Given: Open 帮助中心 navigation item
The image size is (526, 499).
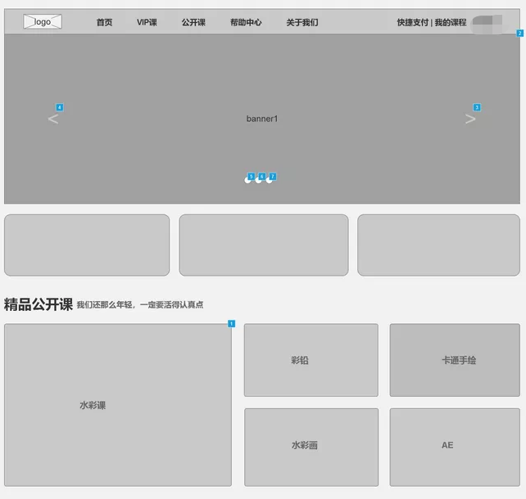Looking at the screenshot, I should pos(246,22).
